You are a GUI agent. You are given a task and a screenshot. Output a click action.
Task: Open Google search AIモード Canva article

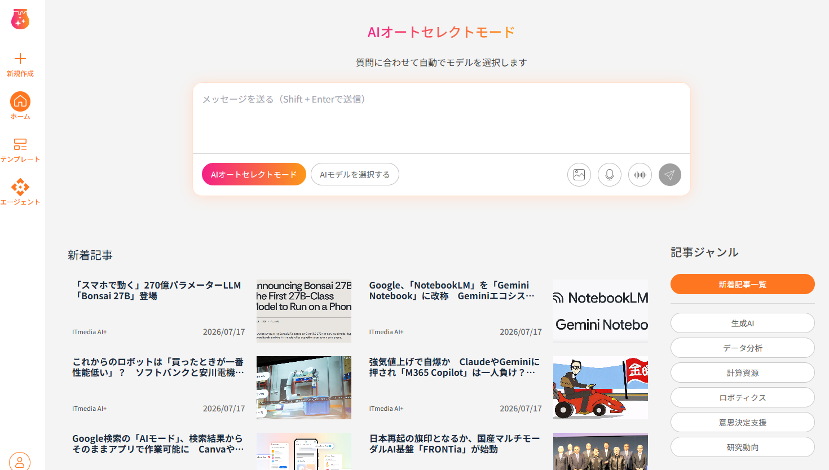pyautogui.click(x=158, y=444)
